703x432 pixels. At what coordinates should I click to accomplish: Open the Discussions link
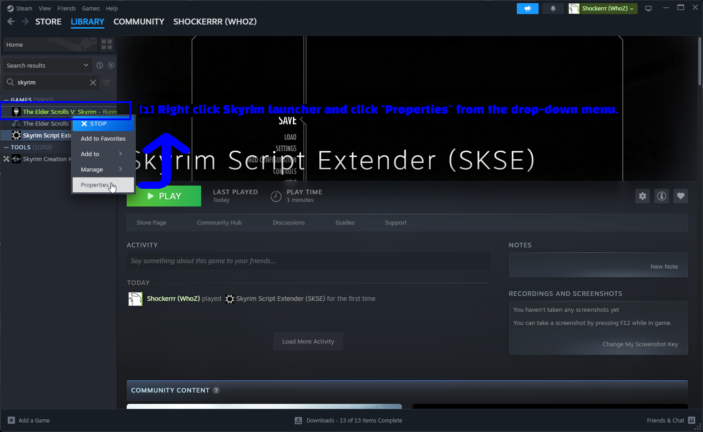tap(289, 223)
